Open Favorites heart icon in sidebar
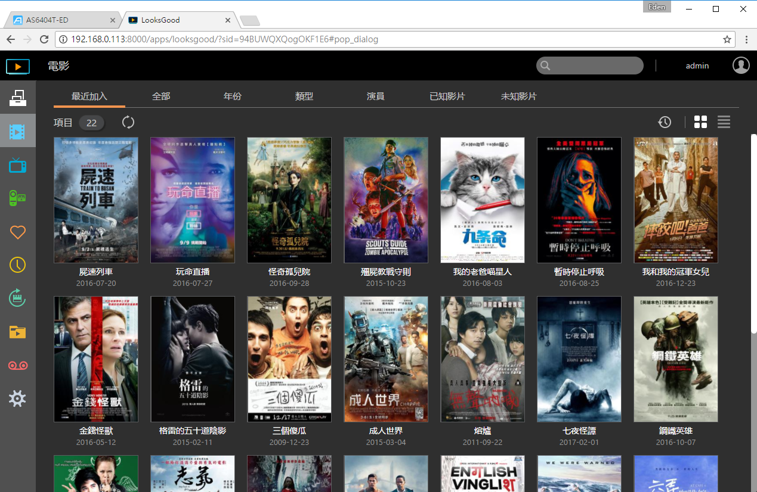 tap(18, 232)
